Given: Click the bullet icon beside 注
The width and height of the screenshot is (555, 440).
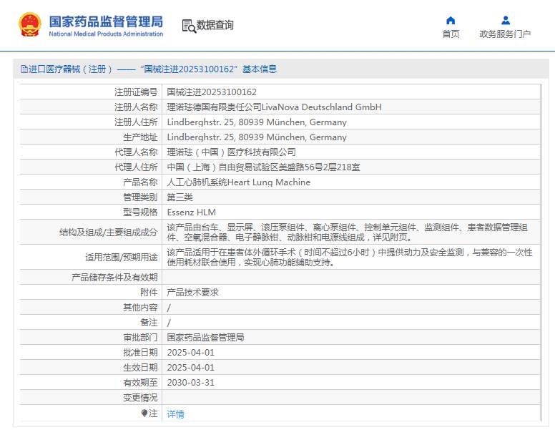Looking at the screenshot, I should [x=144, y=414].
